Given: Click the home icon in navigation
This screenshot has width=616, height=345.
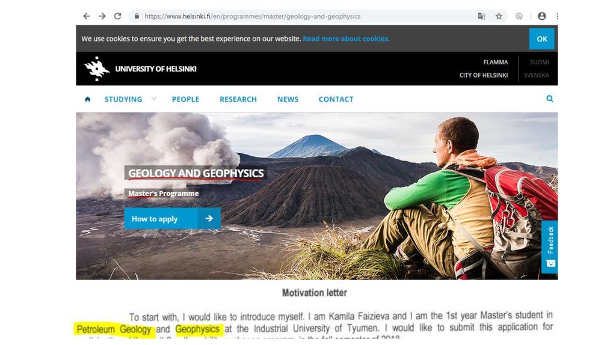Looking at the screenshot, I should (88, 99).
